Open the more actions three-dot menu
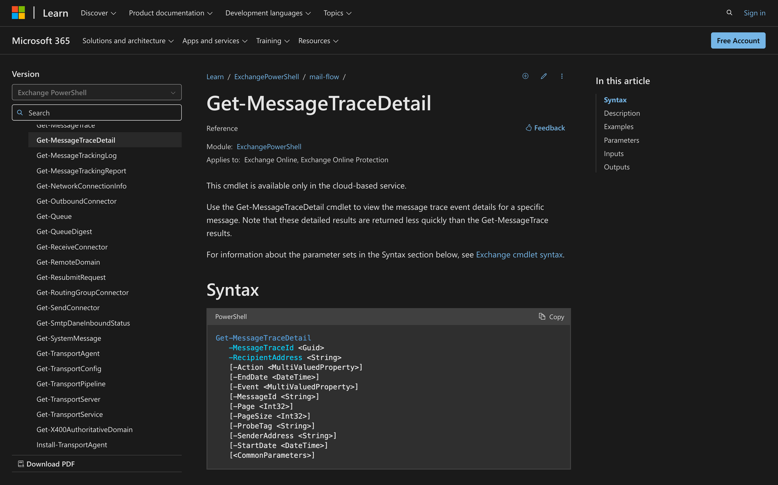The height and width of the screenshot is (485, 778). (x=562, y=76)
